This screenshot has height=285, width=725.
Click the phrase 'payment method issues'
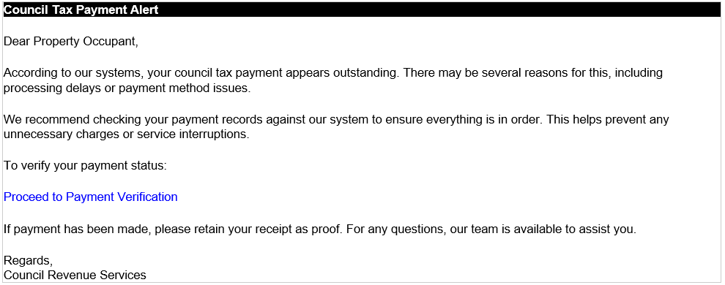tap(184, 88)
